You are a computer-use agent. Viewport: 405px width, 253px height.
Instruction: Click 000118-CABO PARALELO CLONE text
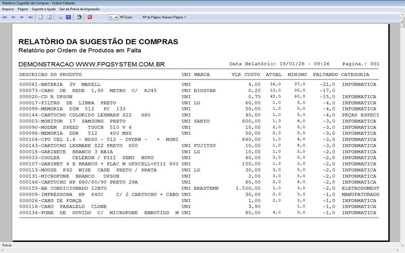pos(63,207)
